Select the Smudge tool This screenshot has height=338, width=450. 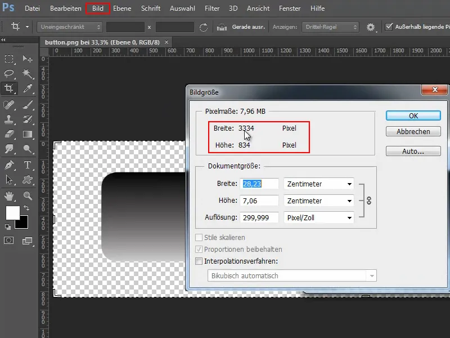9,149
